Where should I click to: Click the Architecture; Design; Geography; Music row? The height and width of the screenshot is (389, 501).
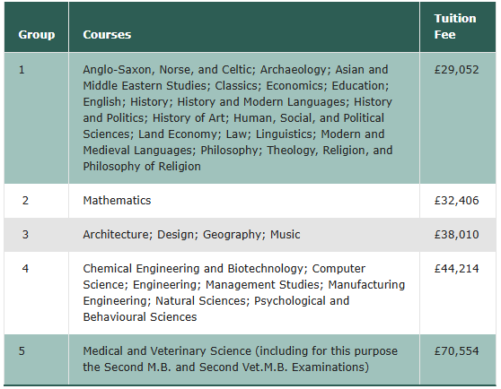point(250,235)
